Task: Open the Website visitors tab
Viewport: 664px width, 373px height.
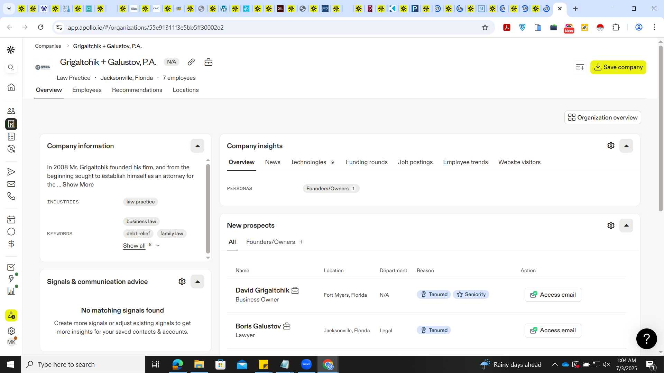Action: pos(519,162)
